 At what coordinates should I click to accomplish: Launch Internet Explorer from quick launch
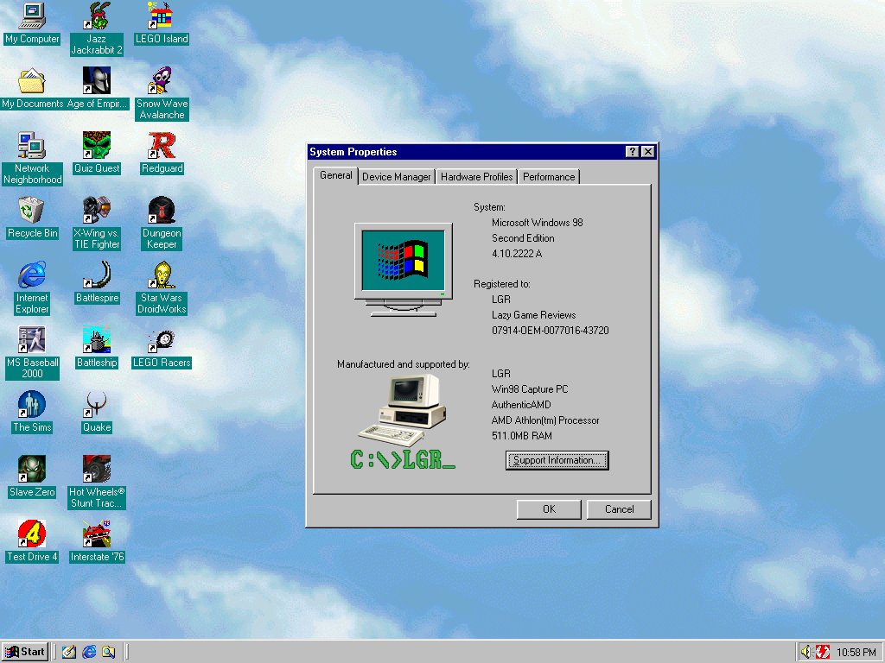point(89,653)
